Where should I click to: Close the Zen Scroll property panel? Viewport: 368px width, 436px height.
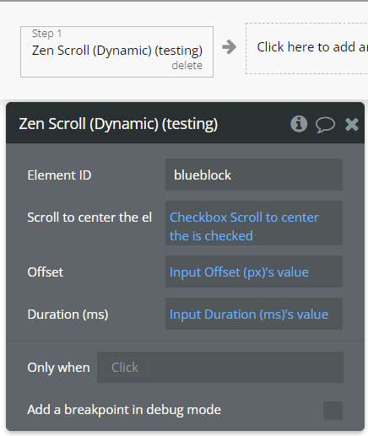coord(352,124)
